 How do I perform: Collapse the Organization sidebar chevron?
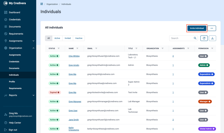click(x=33, y=48)
